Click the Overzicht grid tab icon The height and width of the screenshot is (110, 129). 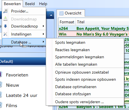point(61,13)
